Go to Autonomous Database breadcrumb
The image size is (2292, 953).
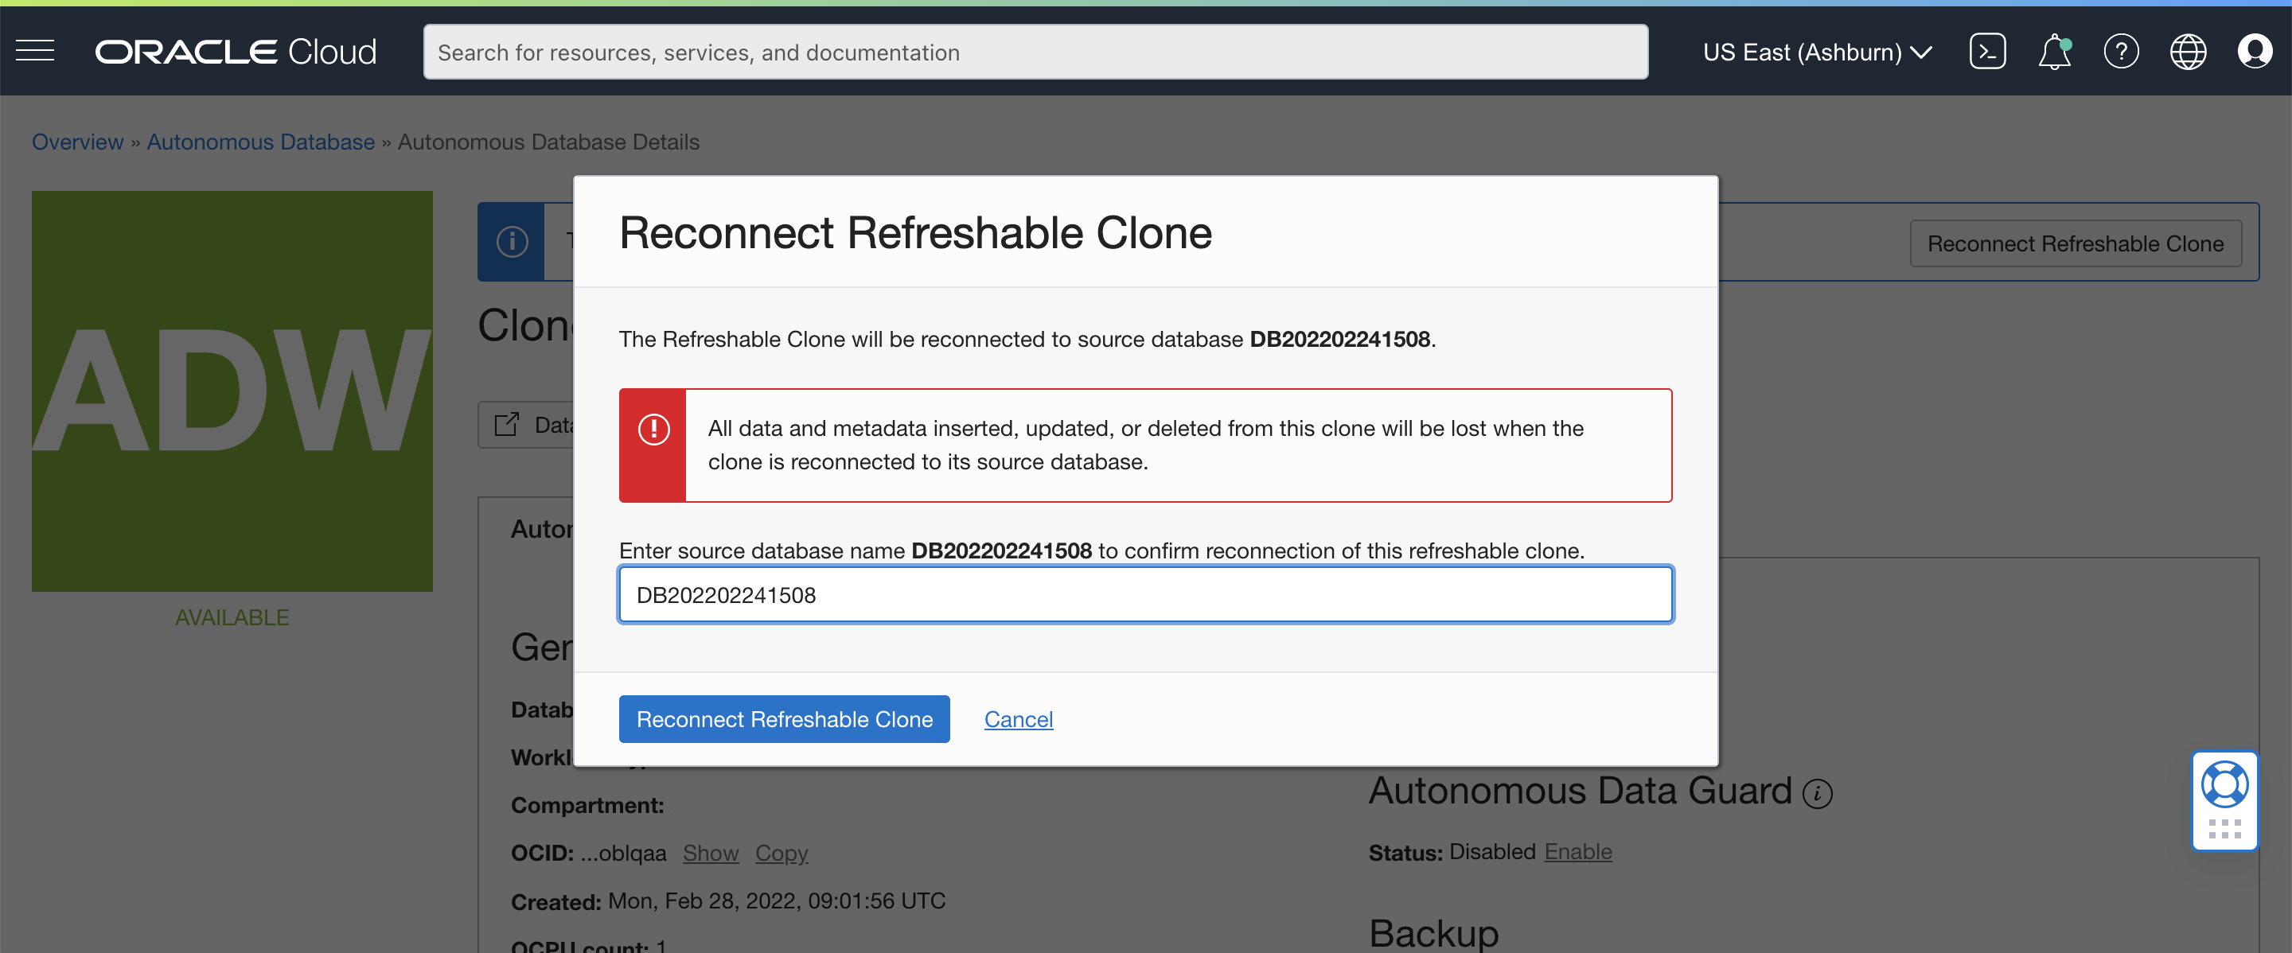(261, 142)
